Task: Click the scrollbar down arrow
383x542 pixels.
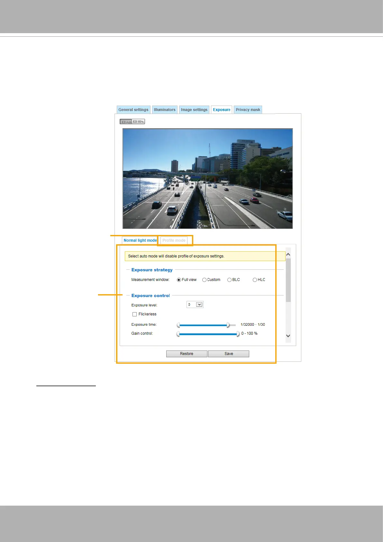Action: coord(288,336)
